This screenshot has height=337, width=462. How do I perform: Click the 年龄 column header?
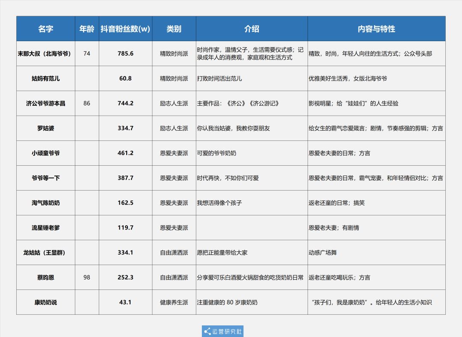pos(87,29)
